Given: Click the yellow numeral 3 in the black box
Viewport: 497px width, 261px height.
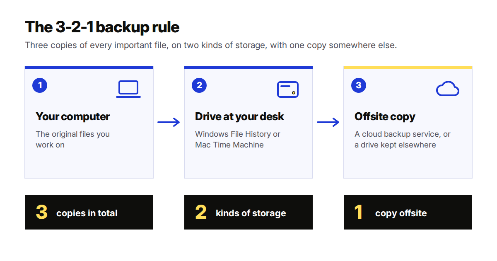Looking at the screenshot, I should [42, 212].
